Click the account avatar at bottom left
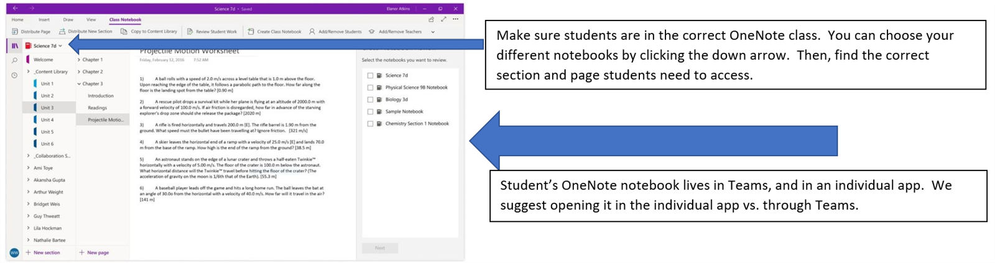Screen dimensions: 995x263 (14, 252)
